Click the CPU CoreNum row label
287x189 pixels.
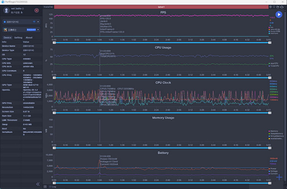(9, 71)
